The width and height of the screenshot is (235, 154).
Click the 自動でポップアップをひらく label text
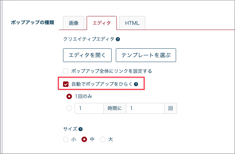click(x=102, y=84)
